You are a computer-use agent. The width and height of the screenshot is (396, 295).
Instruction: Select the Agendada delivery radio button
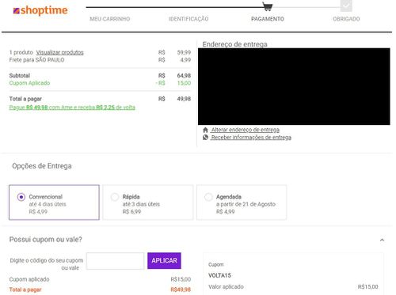208,197
